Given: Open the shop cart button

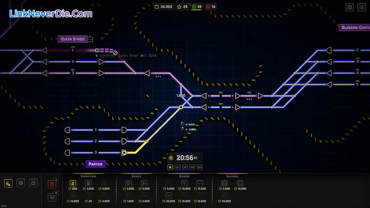Looking at the screenshot, I should tap(52, 197).
